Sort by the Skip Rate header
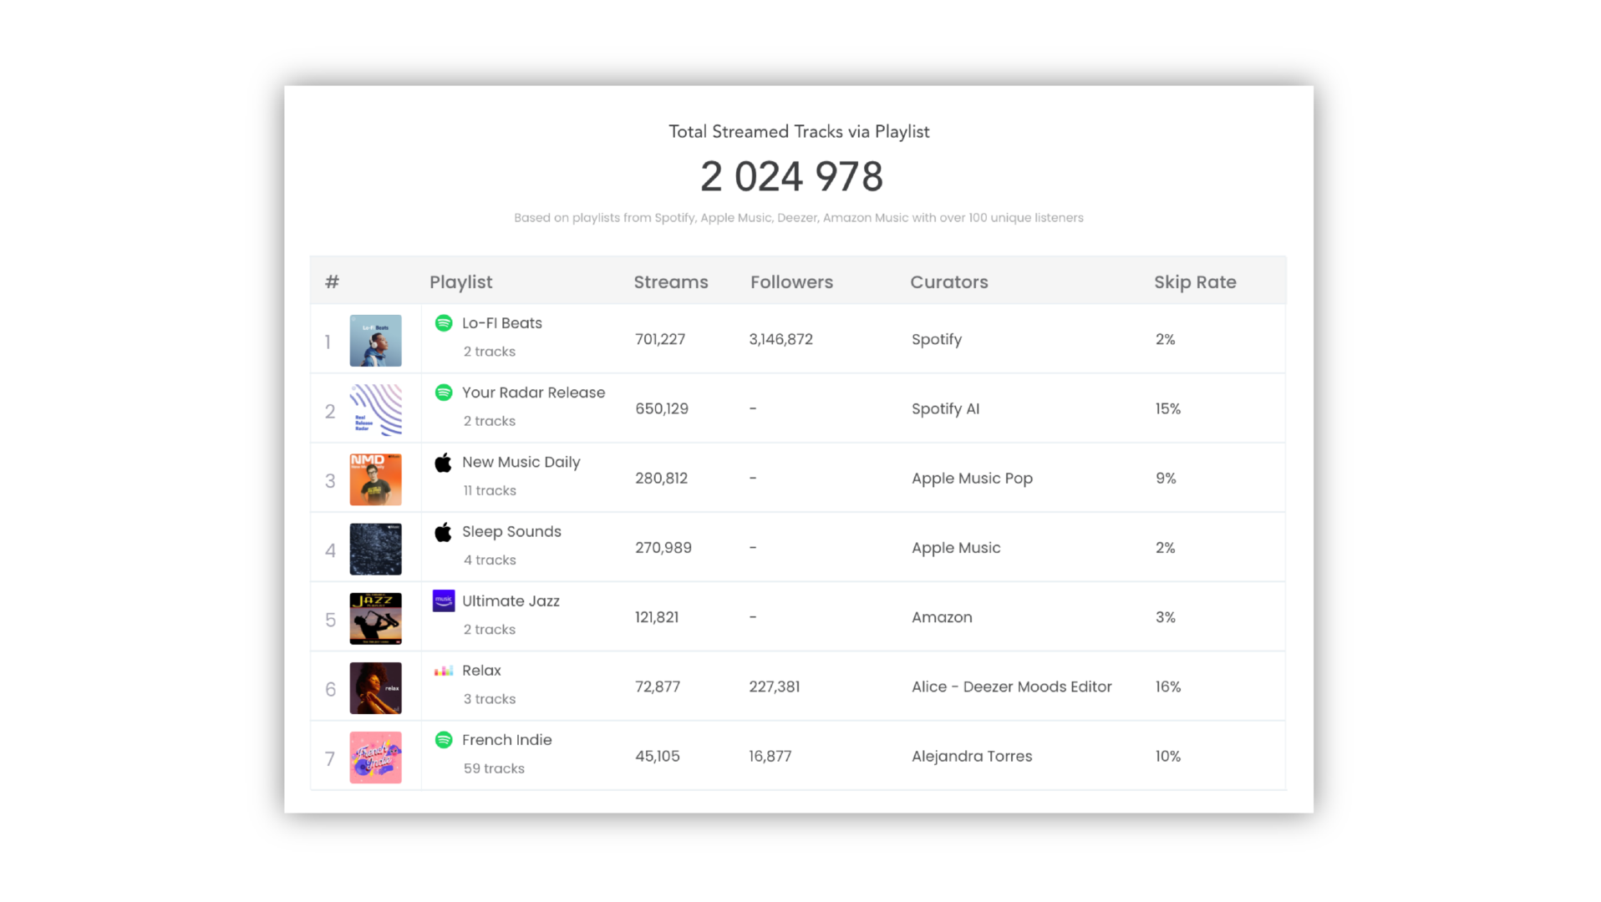The width and height of the screenshot is (1601, 902). click(1195, 282)
